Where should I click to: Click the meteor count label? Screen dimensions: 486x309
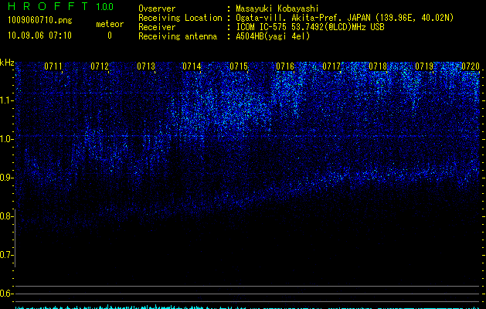(110, 24)
